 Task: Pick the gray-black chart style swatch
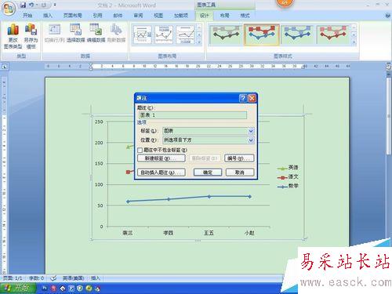[226, 34]
